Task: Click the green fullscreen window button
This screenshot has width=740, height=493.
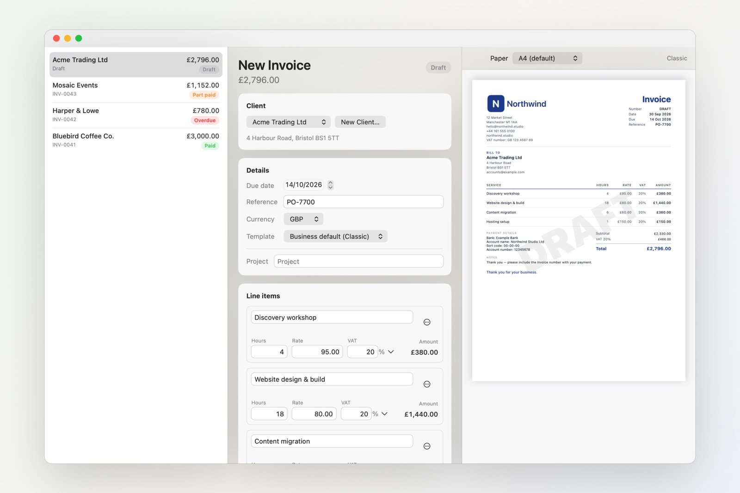Action: coord(79,38)
